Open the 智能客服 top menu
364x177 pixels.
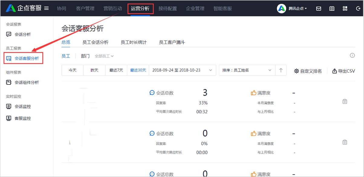(223, 8)
